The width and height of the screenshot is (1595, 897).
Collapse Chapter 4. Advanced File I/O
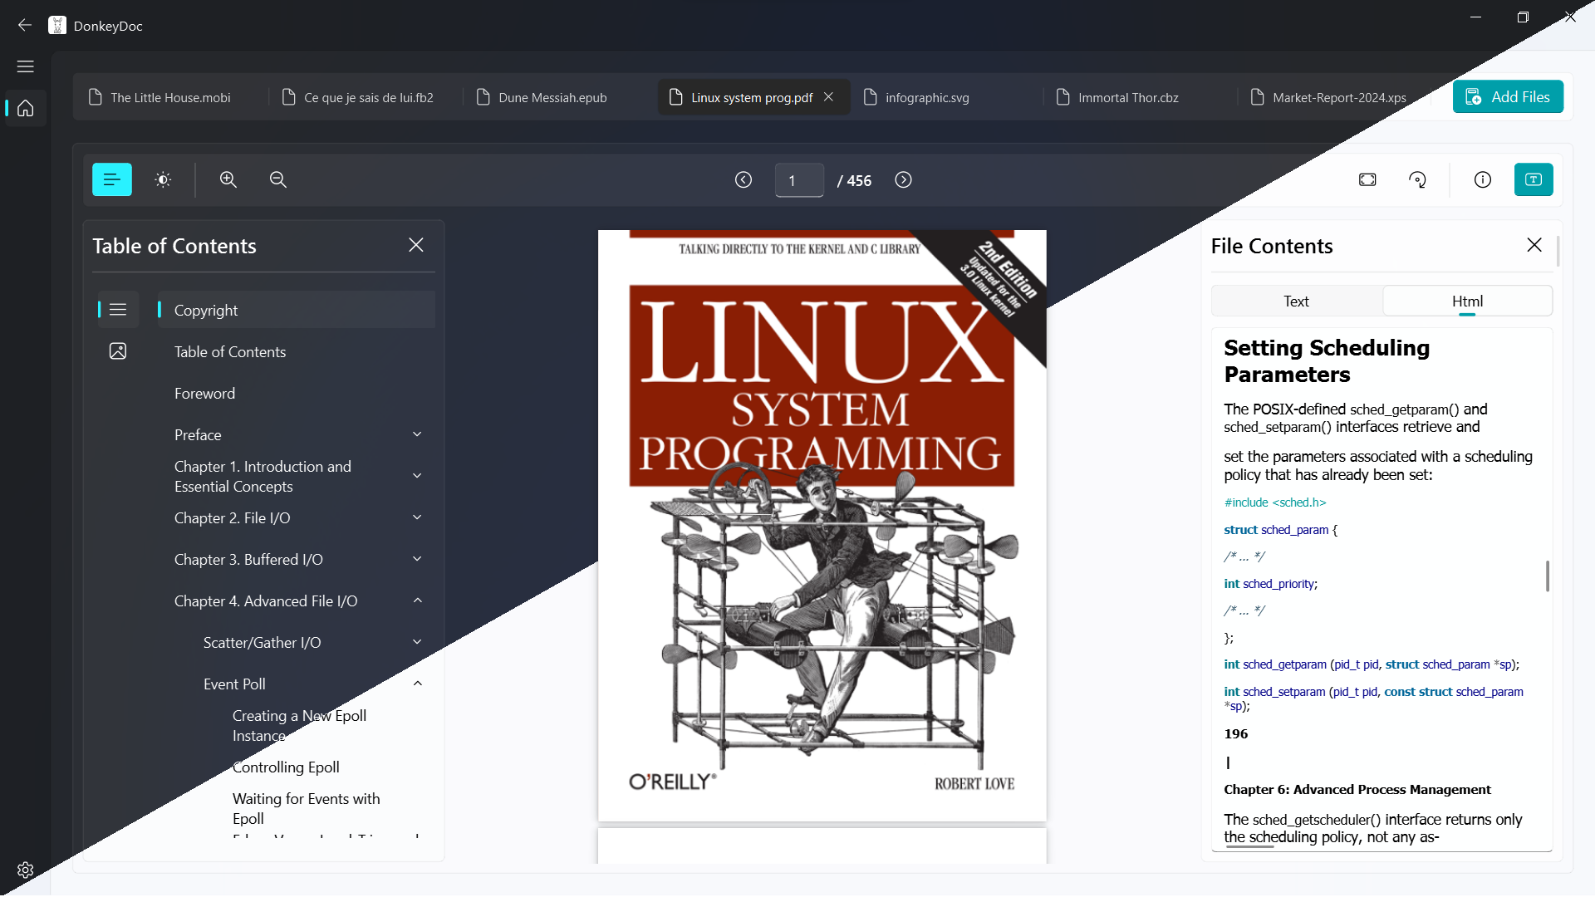point(417,600)
